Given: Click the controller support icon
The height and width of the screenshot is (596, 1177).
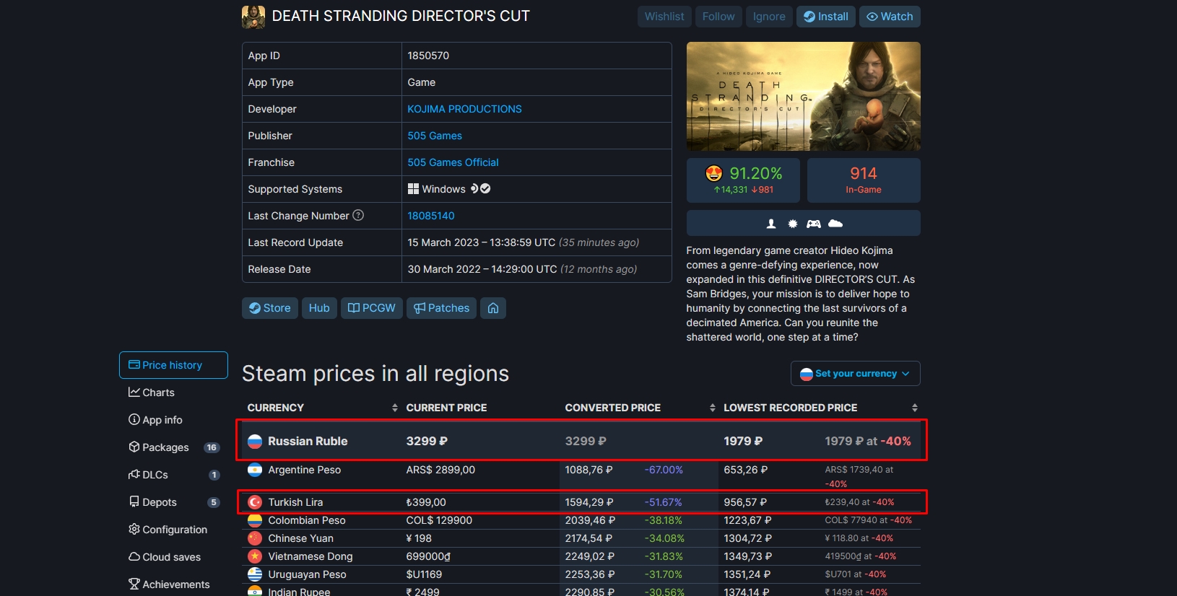Looking at the screenshot, I should click(814, 224).
